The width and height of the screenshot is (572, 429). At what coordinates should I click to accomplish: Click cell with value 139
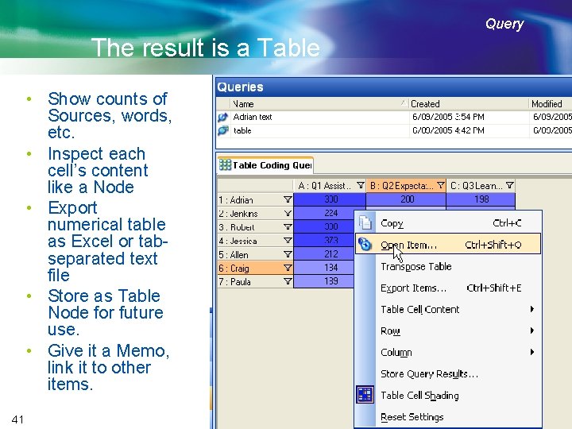[x=324, y=281]
